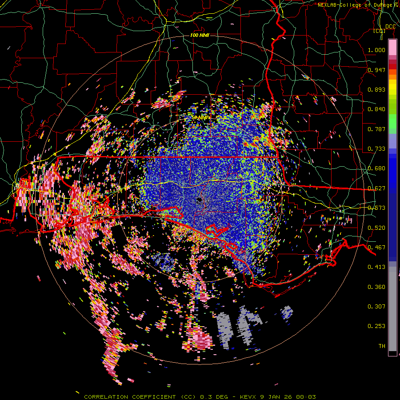Click the 0.360 scale value

coord(376,287)
